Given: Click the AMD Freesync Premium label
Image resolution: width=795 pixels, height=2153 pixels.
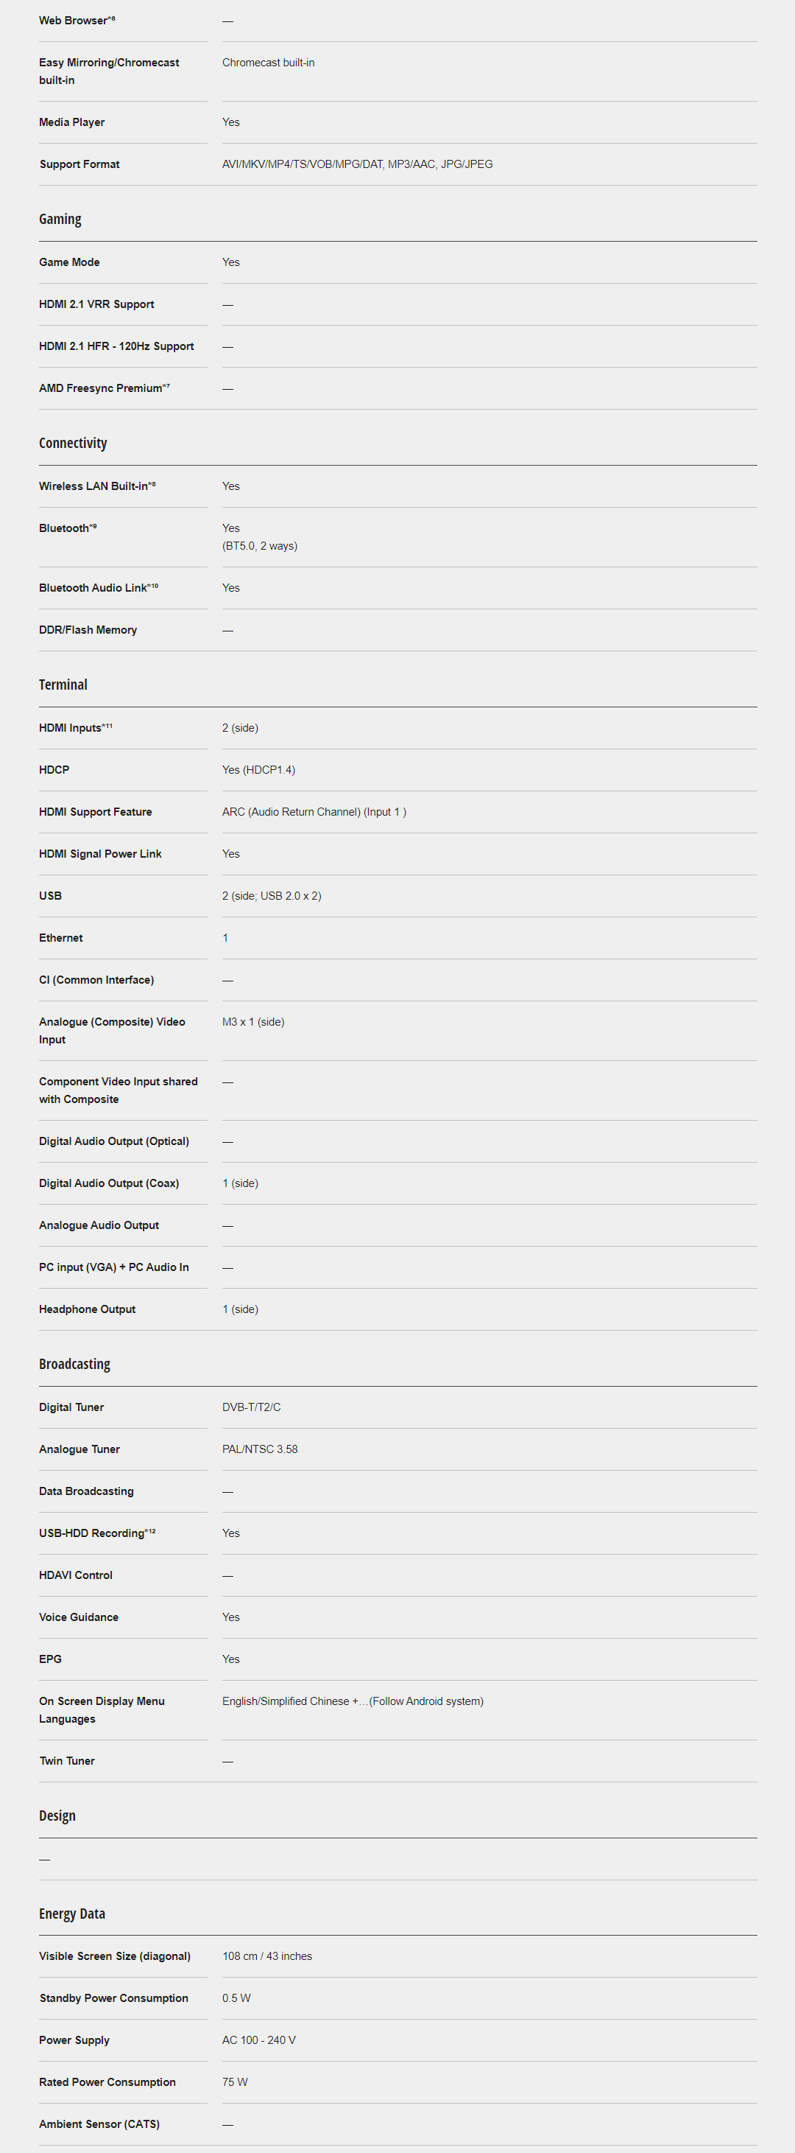Looking at the screenshot, I should point(101,388).
